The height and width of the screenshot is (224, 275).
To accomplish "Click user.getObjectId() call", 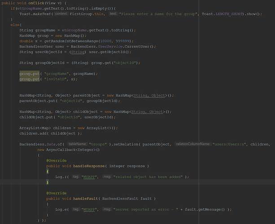I will tap(109, 52).
